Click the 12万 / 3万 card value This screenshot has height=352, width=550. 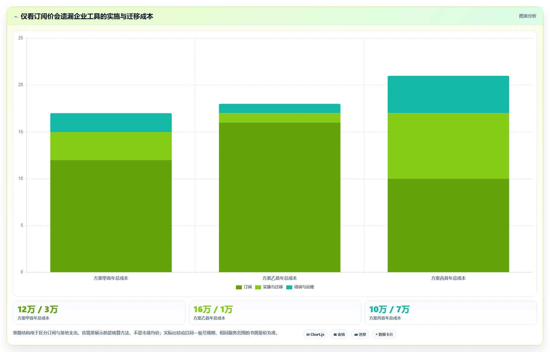(38, 310)
